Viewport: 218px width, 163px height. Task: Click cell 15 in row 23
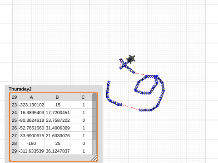[x=57, y=105]
